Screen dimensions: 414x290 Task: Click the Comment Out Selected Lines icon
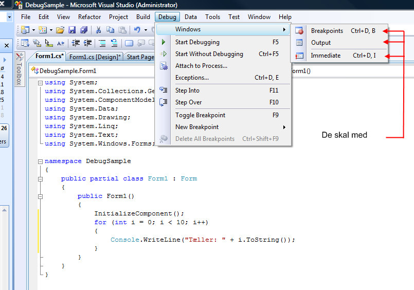click(x=102, y=43)
